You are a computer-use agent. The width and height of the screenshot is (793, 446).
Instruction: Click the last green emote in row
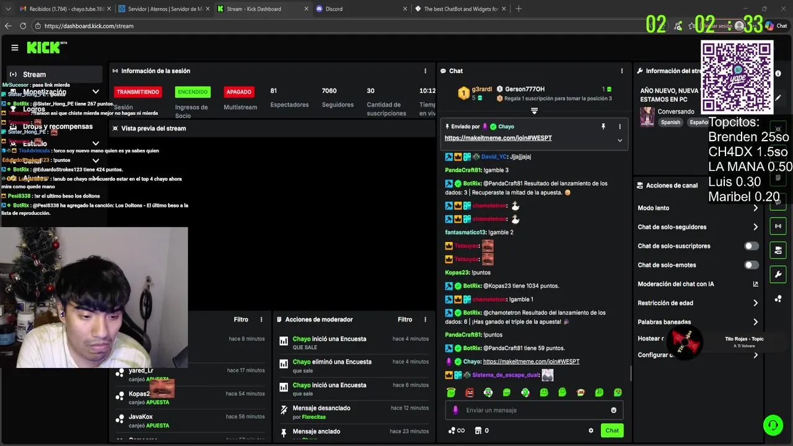pos(618,392)
